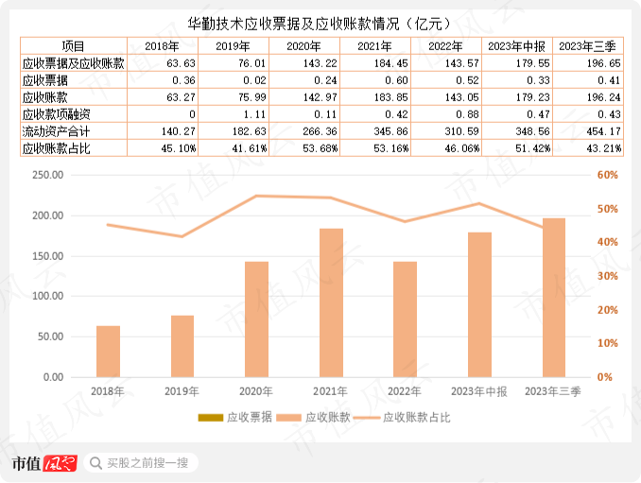641x483 pixels.
Task: Click the search magnifier icon at bottom
Action: pos(96,463)
